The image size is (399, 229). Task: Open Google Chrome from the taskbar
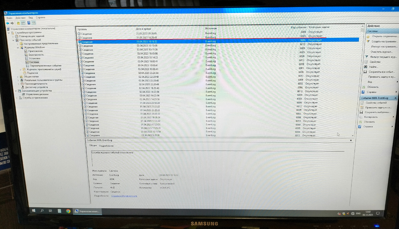point(68,211)
